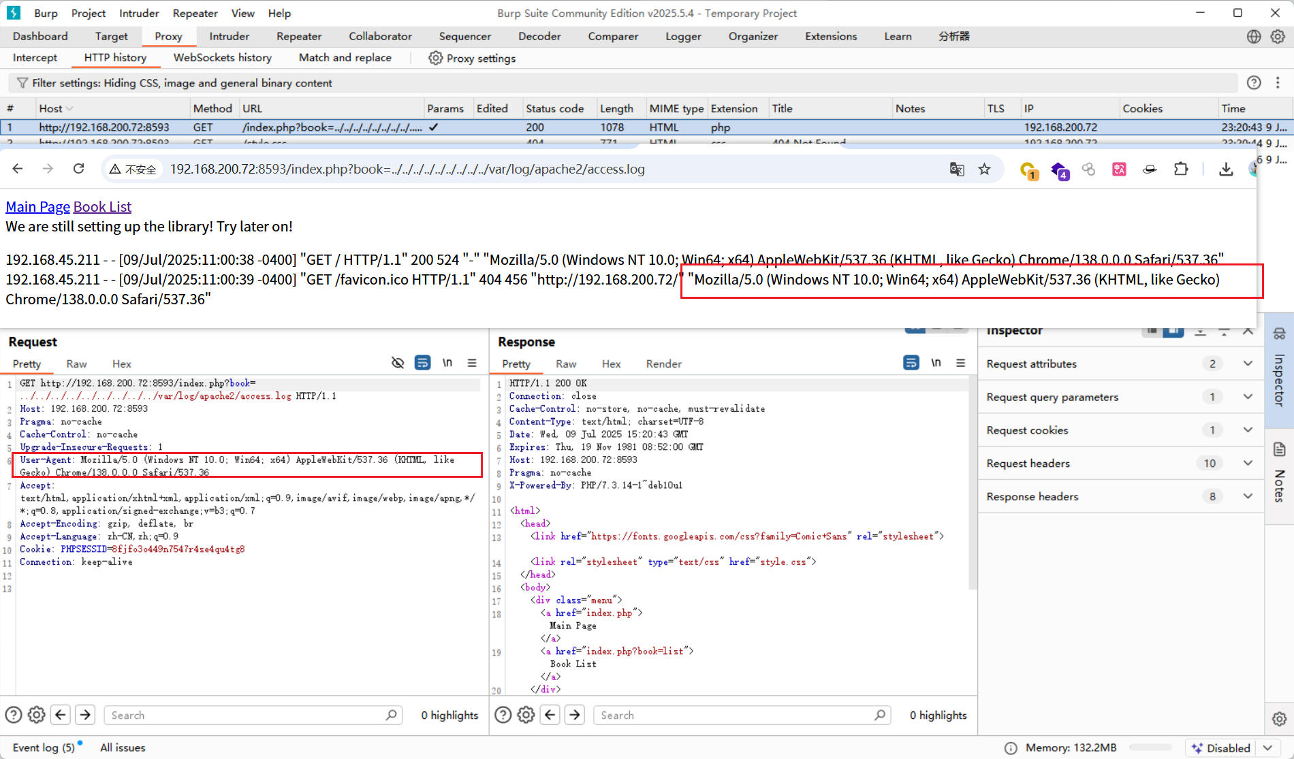The height and width of the screenshot is (759, 1294).
Task: Click the globe icon in top toolbar
Action: click(1254, 37)
